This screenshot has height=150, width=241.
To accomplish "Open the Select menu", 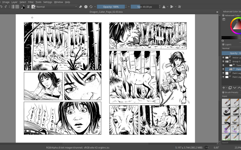I will [x=23, y=2].
